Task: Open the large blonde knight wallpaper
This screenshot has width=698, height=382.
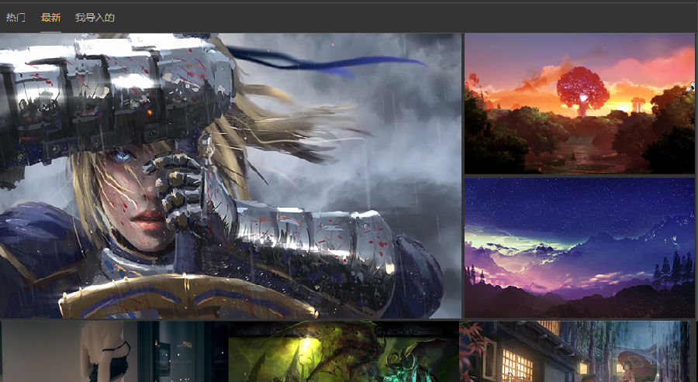Action: 230,176
